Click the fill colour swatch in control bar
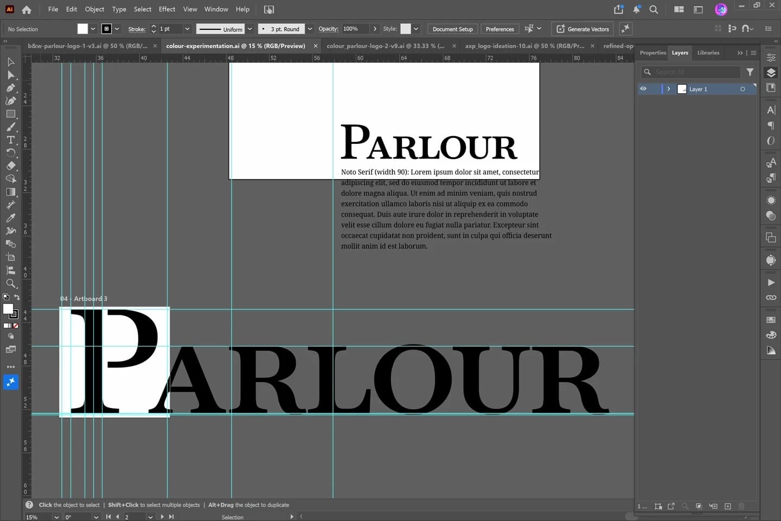Screen dimensions: 781x521 pos(82,29)
